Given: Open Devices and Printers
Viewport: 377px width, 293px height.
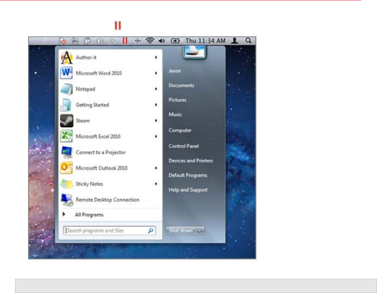Looking at the screenshot, I should point(191,161).
